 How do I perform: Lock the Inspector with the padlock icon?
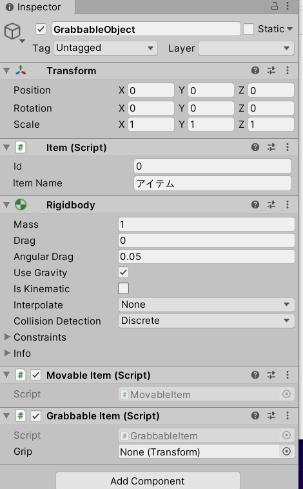pos(275,6)
